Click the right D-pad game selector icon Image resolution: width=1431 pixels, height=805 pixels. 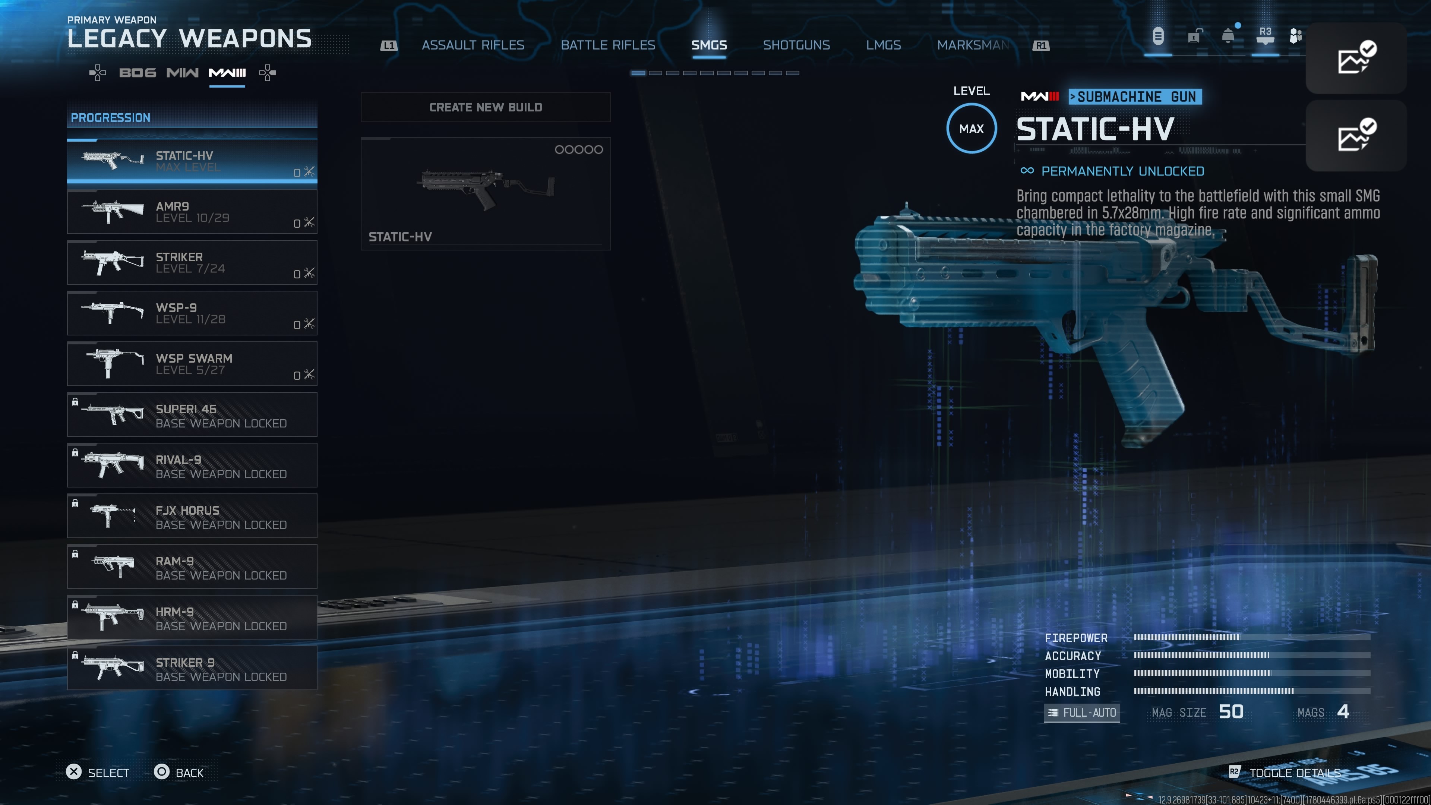tap(268, 73)
